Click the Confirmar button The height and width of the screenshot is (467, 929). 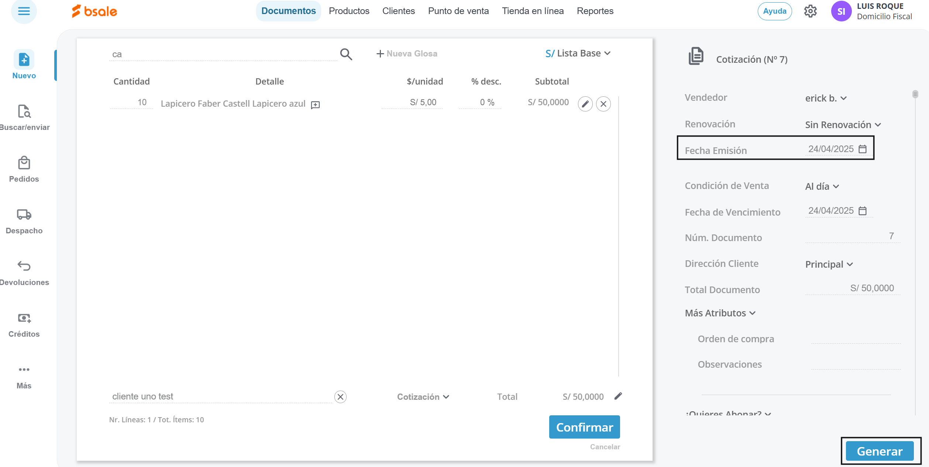(584, 427)
